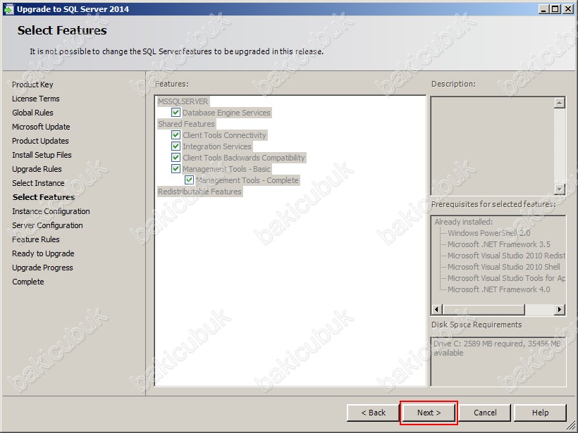Click the Management Tools - Complete label
The height and width of the screenshot is (433, 578).
click(247, 180)
